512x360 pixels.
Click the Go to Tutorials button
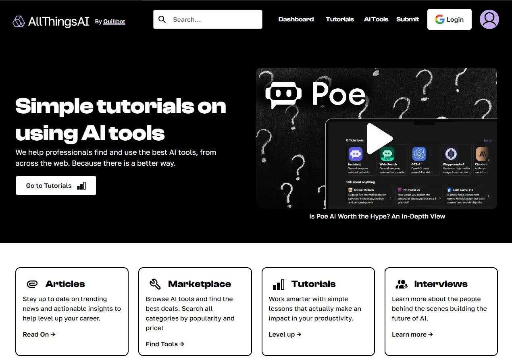tap(56, 185)
